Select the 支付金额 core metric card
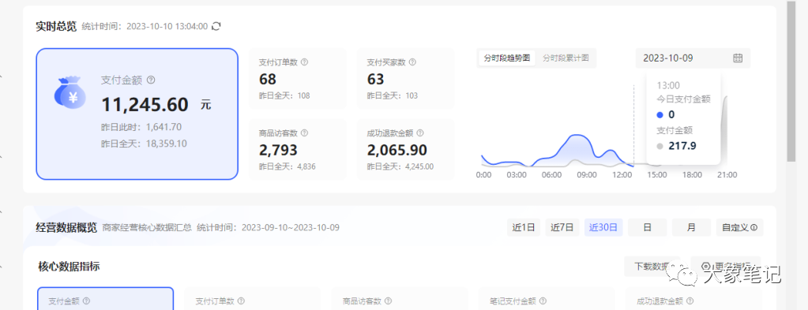808x310 pixels. [x=106, y=299]
